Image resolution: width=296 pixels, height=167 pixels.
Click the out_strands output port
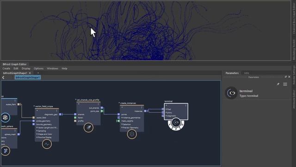tap(102, 108)
